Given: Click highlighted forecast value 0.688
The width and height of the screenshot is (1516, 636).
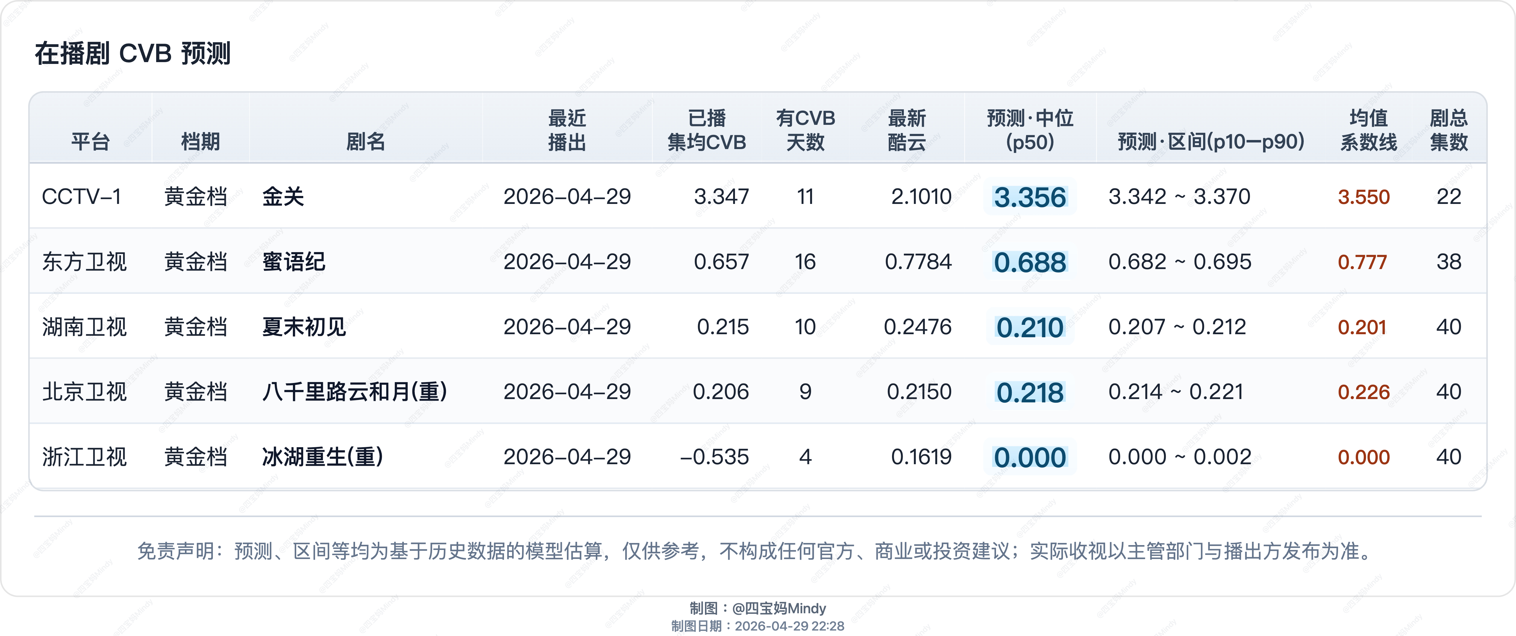Looking at the screenshot, I should pos(1030,262).
